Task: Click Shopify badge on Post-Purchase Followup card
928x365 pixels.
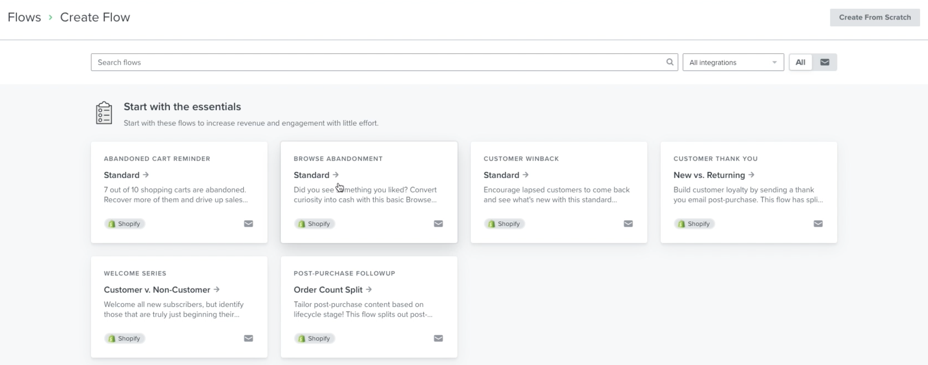Action: coord(314,338)
